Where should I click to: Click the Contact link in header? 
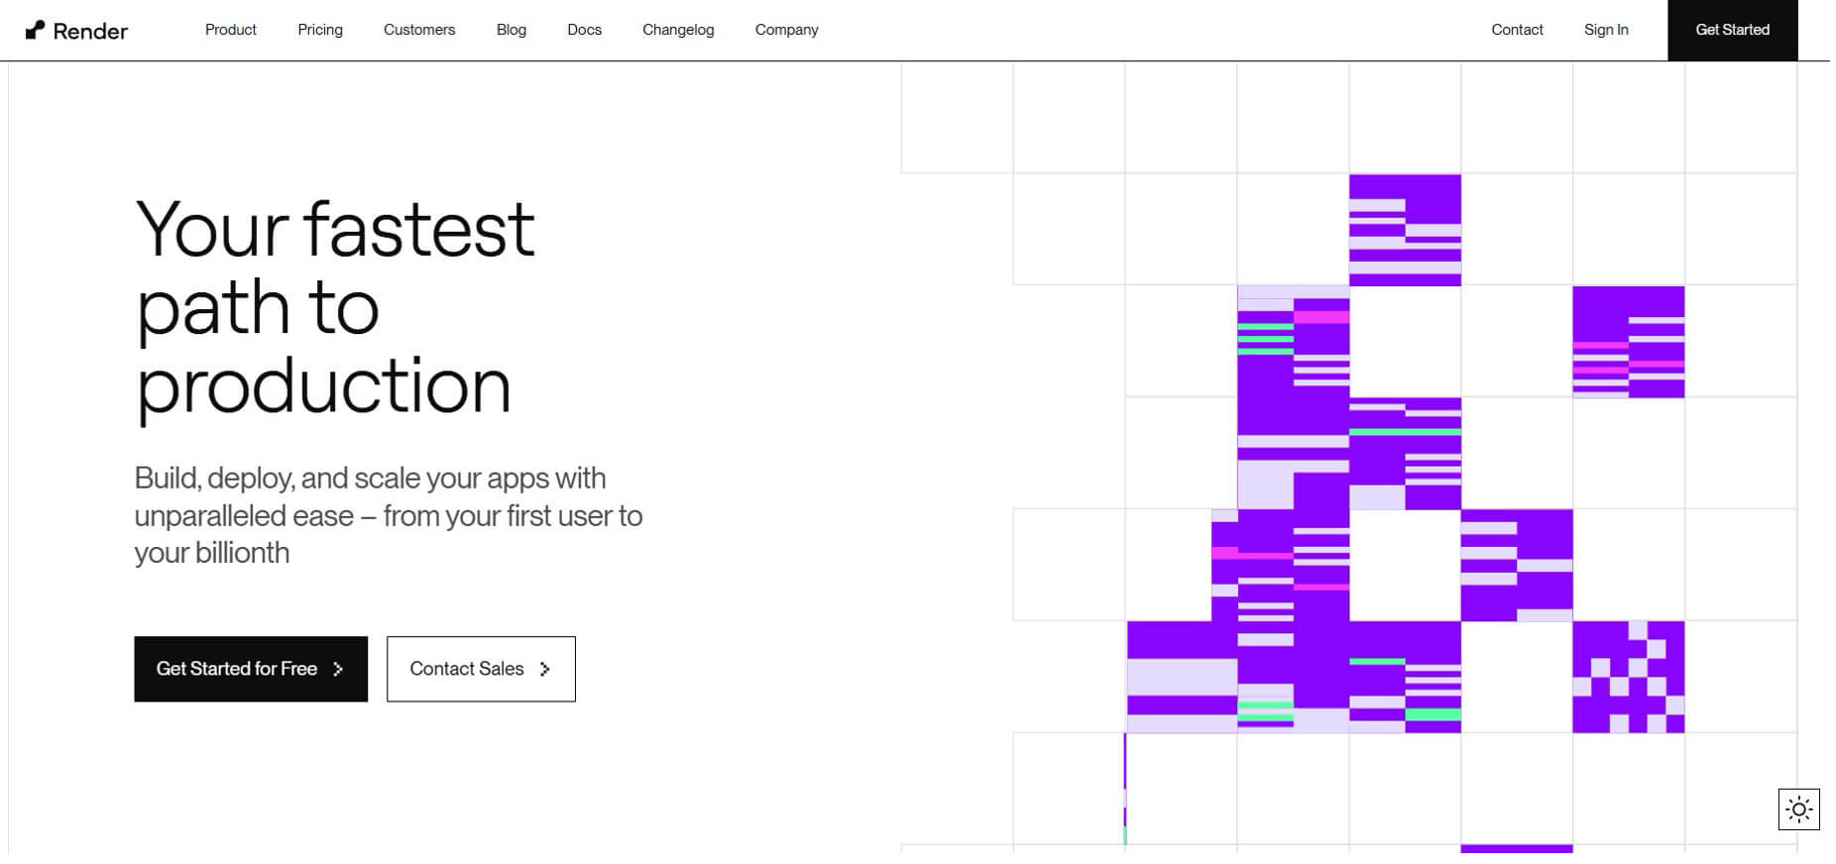[x=1517, y=30]
